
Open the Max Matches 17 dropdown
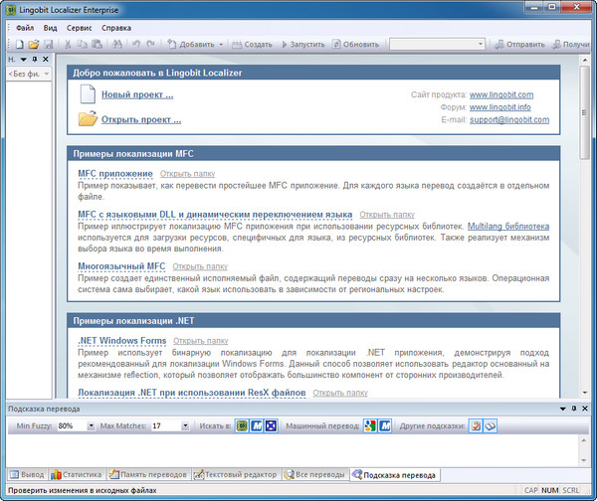click(x=185, y=426)
